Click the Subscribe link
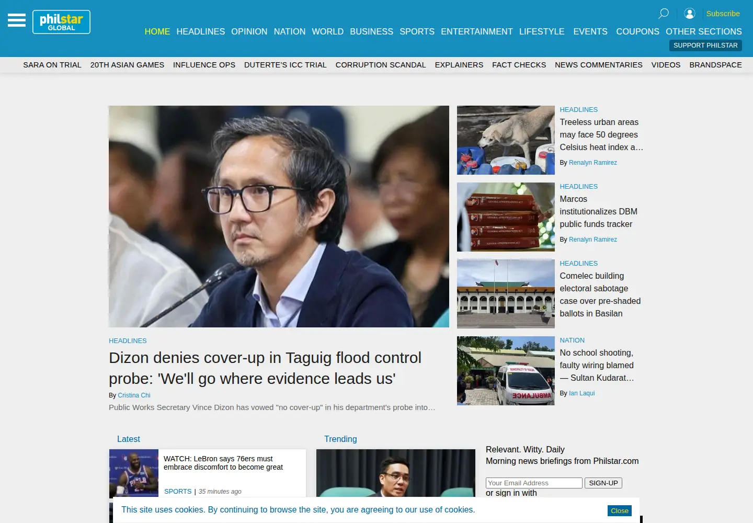The height and width of the screenshot is (523, 753). [x=723, y=14]
